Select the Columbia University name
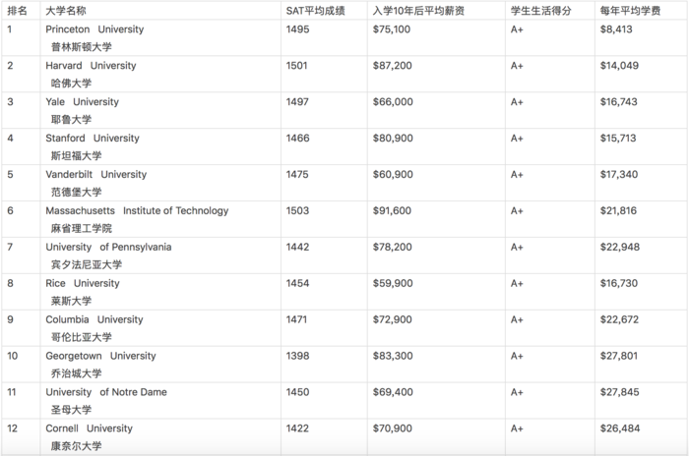The image size is (689, 456). 94,320
